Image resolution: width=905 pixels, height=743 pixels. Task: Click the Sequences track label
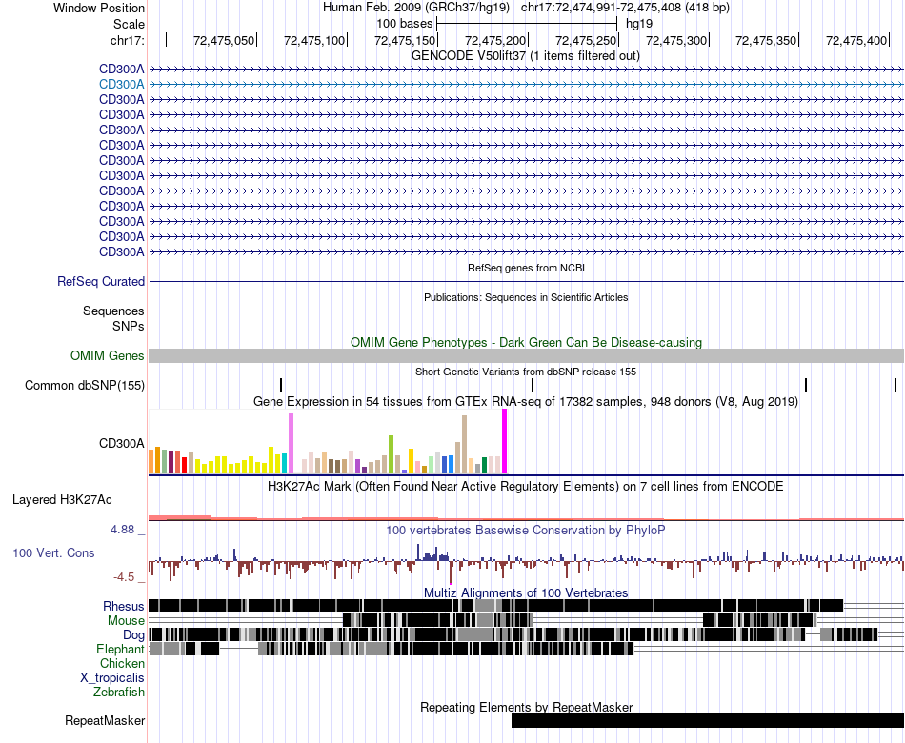tap(113, 311)
